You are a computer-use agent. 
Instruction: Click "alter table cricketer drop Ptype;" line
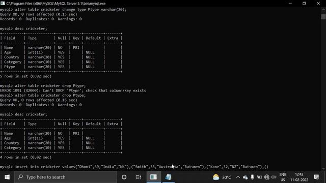pyautogui.click(x=43, y=95)
